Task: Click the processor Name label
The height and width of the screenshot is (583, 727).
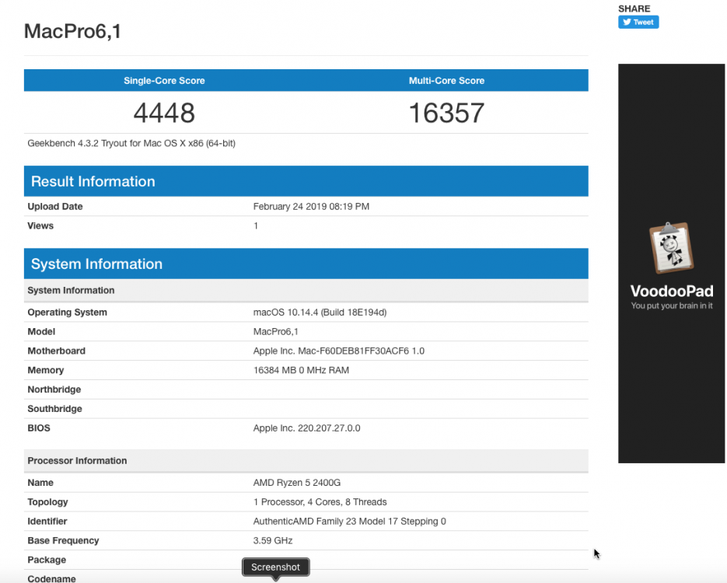Action: click(40, 483)
